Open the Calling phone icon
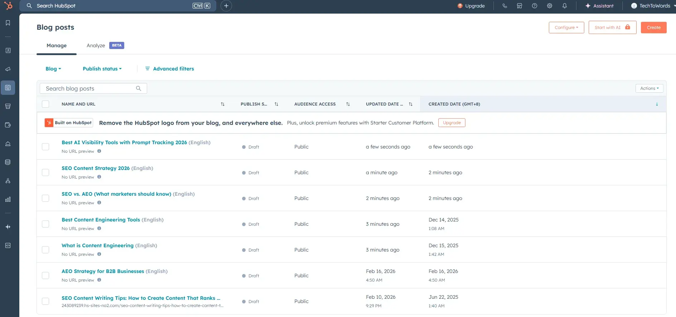Viewport: 676px width, 317px height. click(504, 6)
